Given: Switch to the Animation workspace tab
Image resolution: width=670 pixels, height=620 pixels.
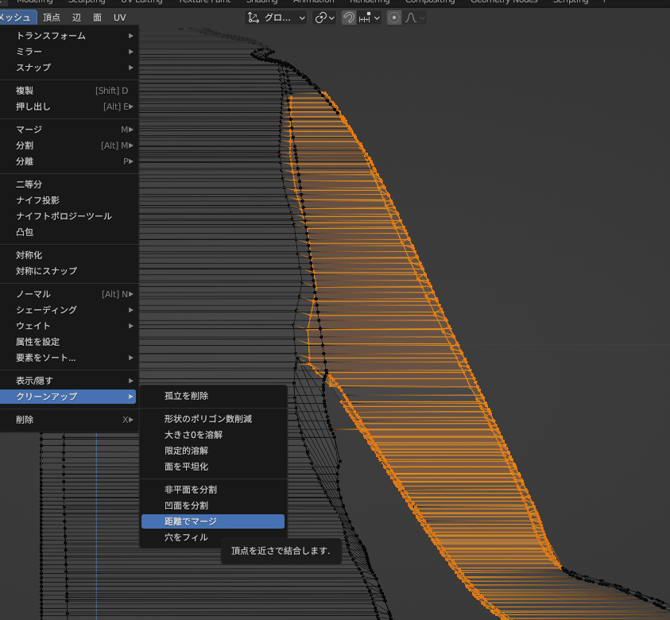Looking at the screenshot, I should (314, 2).
